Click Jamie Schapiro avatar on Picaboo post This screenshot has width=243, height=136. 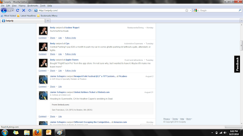(43, 80)
